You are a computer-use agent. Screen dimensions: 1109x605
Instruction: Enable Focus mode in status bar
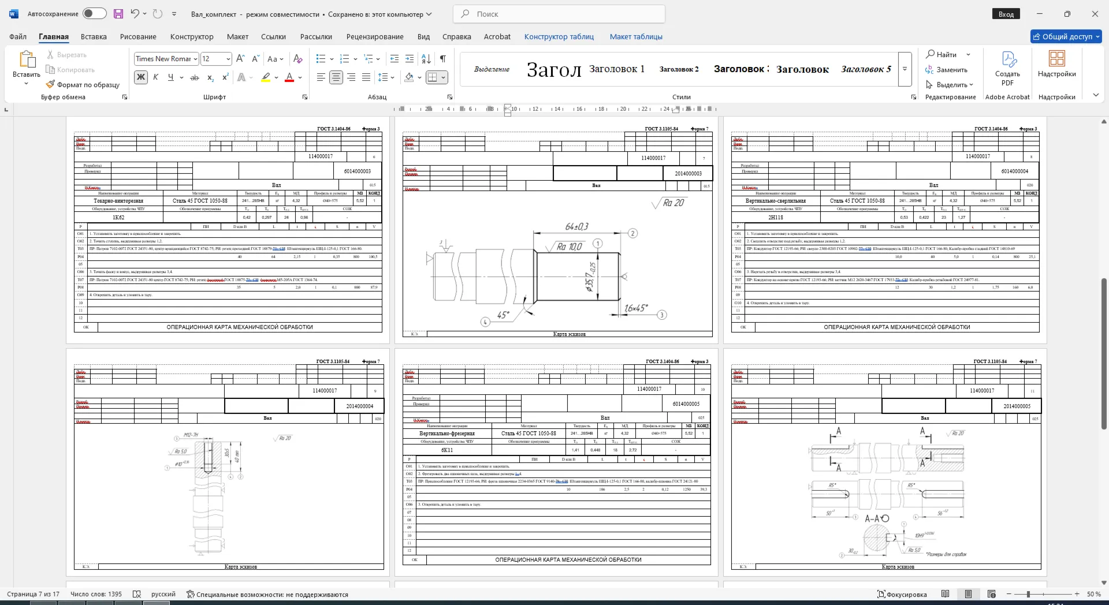click(x=902, y=594)
